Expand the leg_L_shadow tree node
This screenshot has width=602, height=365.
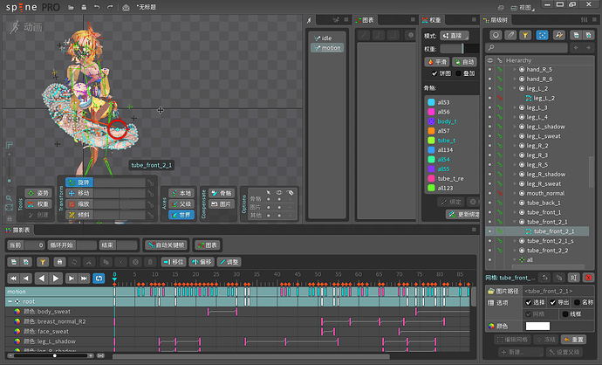click(x=515, y=127)
